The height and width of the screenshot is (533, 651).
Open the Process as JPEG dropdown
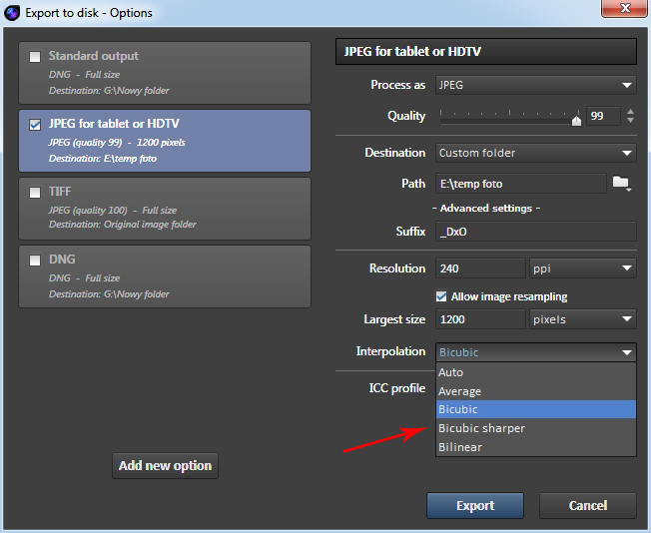click(x=536, y=86)
